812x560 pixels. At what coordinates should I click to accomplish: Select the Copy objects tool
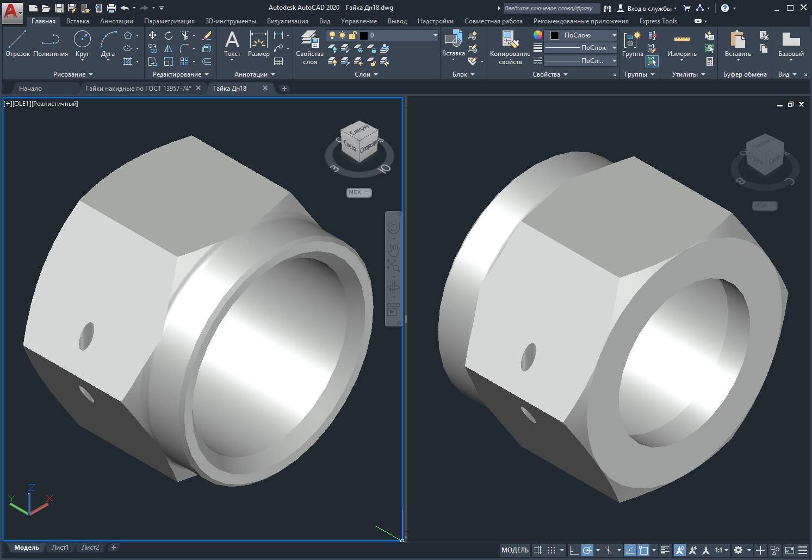click(x=153, y=48)
